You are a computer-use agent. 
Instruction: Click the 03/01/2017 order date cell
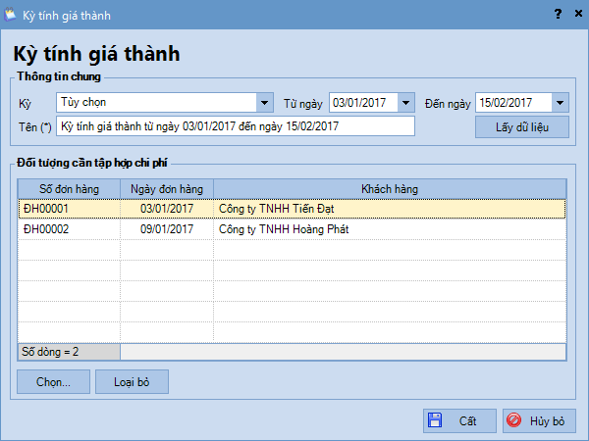167,209
